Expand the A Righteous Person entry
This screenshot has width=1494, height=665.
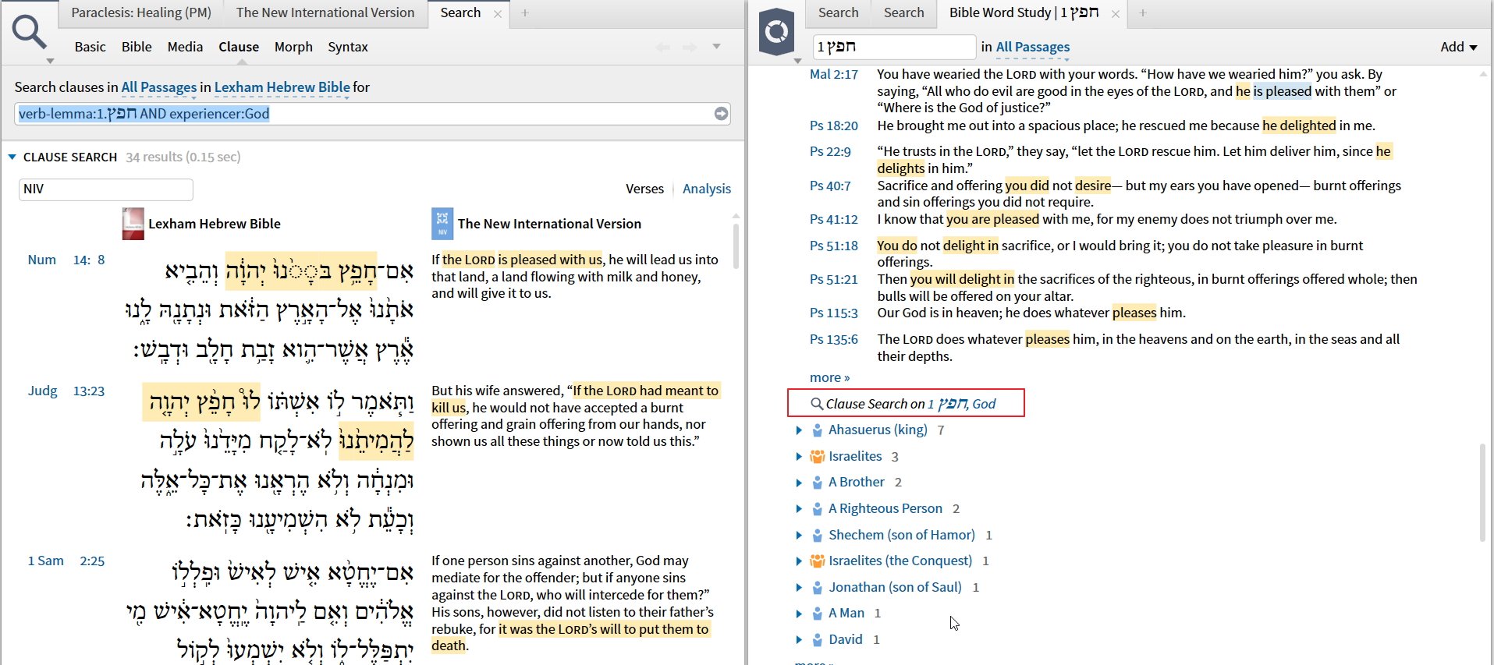point(799,509)
